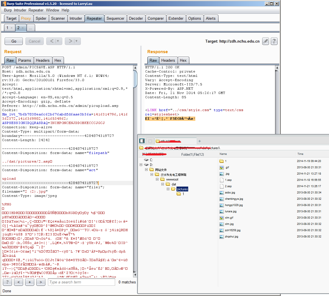Open the request Hex tab
The width and height of the screenshot is (329, 296).
[x=58, y=61]
